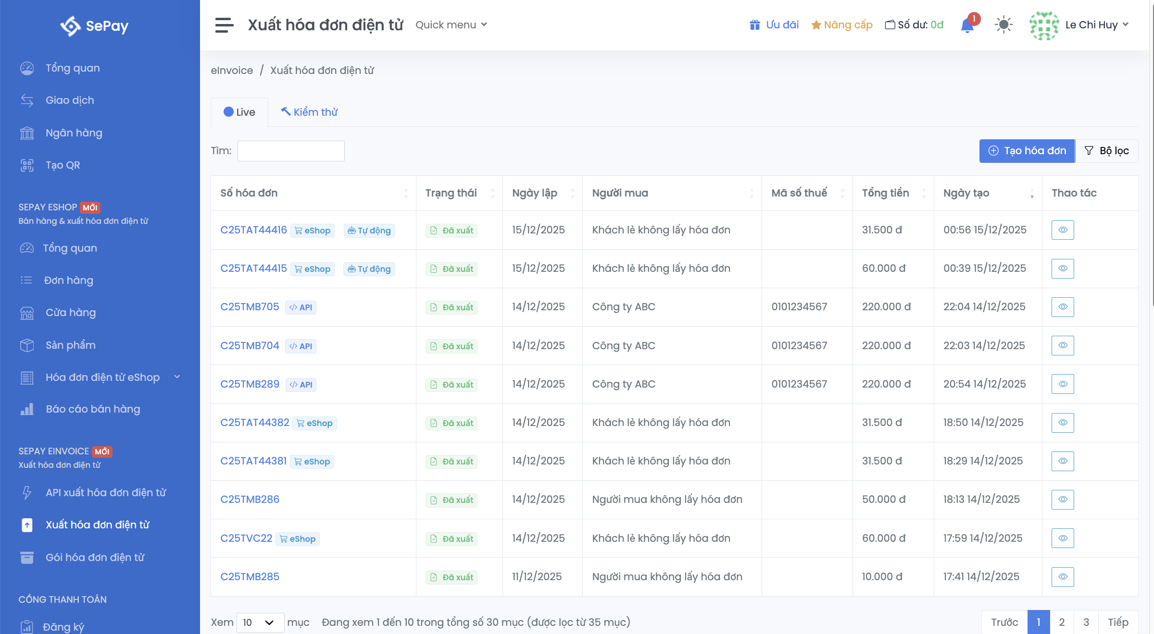This screenshot has width=1154, height=634.
Task: Click the hamburger menu icon
Action: 224,25
